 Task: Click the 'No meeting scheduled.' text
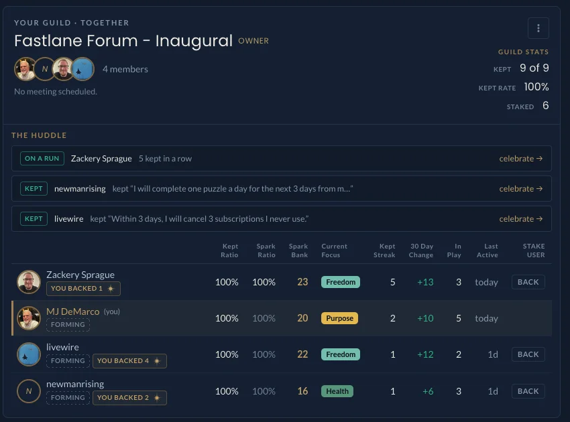56,92
